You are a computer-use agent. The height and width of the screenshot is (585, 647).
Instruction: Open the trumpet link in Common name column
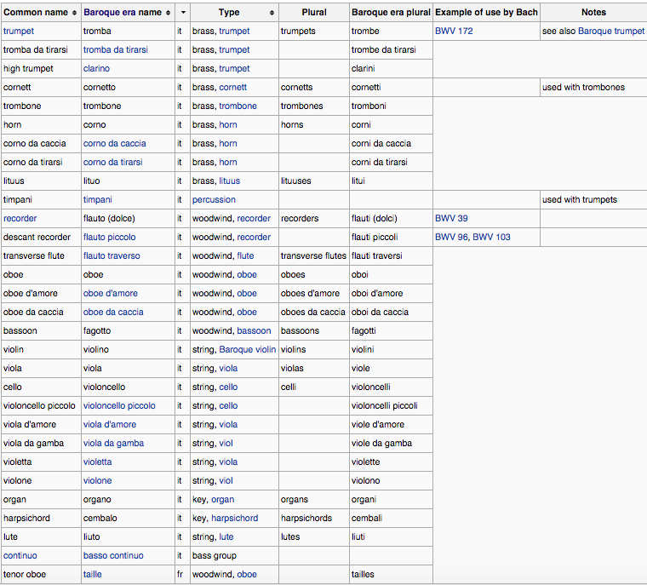19,31
